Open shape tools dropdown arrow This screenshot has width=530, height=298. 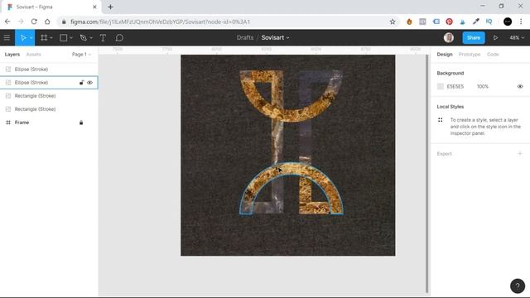tap(71, 38)
